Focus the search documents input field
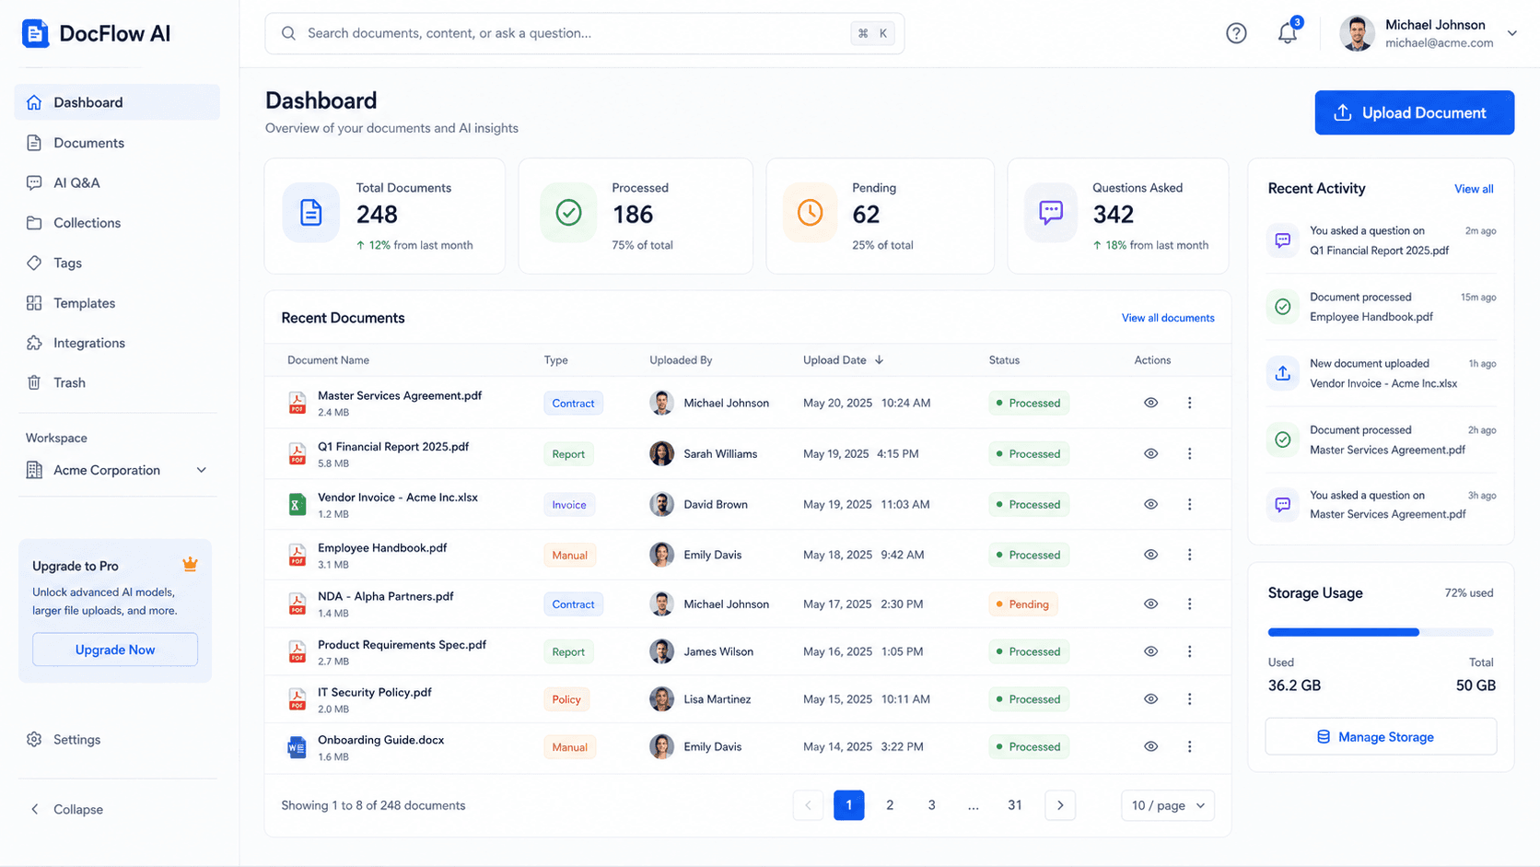Viewport: 1540px width, 867px height. click(x=584, y=33)
